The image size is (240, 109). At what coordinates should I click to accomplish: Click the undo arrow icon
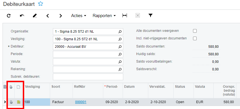pos(22,15)
